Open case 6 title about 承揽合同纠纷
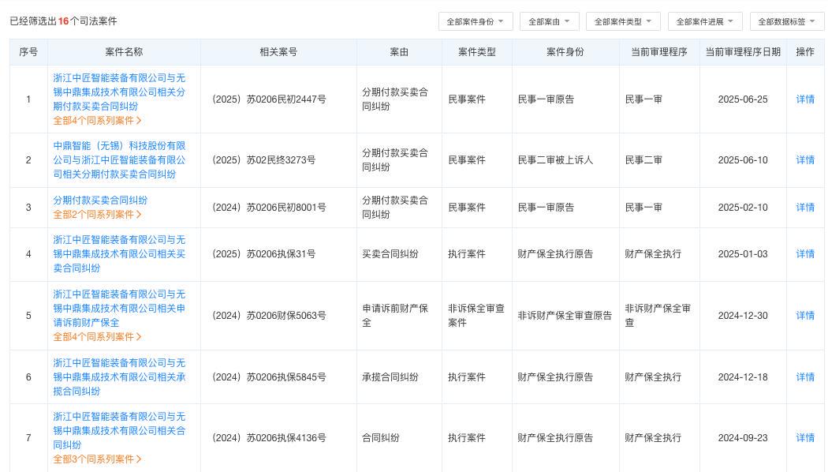The width and height of the screenshot is (828, 472). coord(119,377)
